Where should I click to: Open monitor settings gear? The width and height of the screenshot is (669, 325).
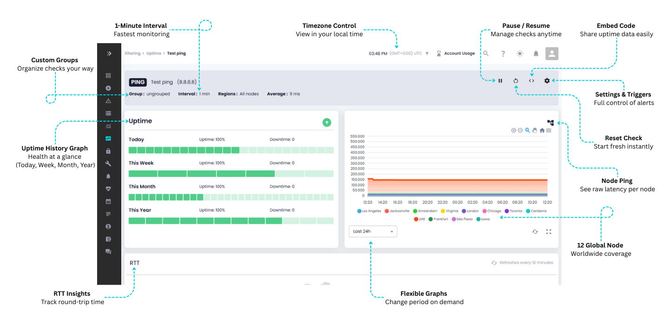(x=547, y=81)
